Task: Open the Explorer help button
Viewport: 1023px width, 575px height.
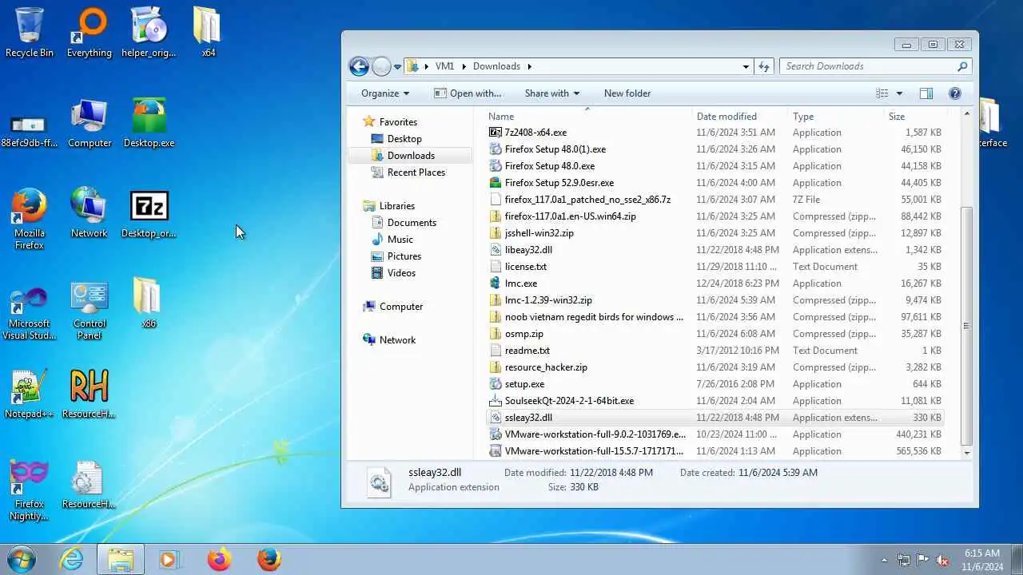Action: pyautogui.click(x=954, y=93)
